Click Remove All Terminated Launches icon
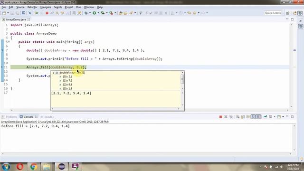304x171 pixels. tap(231, 117)
